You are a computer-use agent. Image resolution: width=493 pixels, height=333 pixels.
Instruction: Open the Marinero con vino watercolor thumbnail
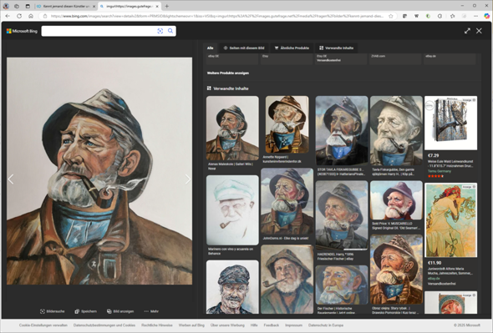click(232, 210)
